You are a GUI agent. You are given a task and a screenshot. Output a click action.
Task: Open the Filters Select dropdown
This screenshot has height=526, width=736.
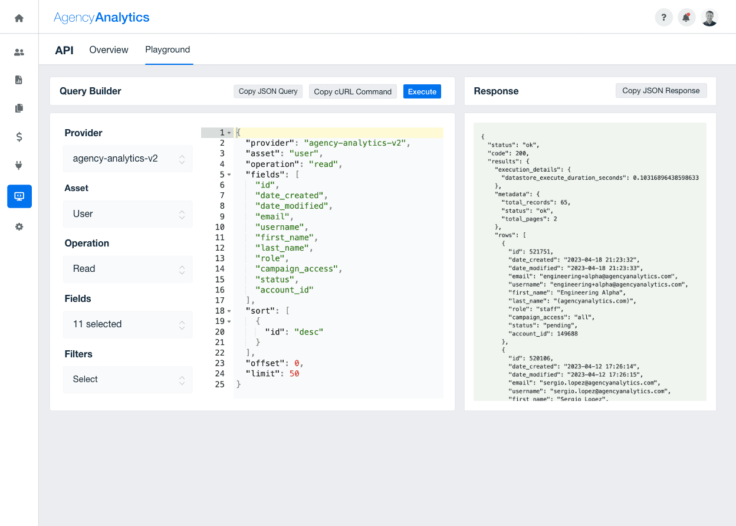pos(127,379)
